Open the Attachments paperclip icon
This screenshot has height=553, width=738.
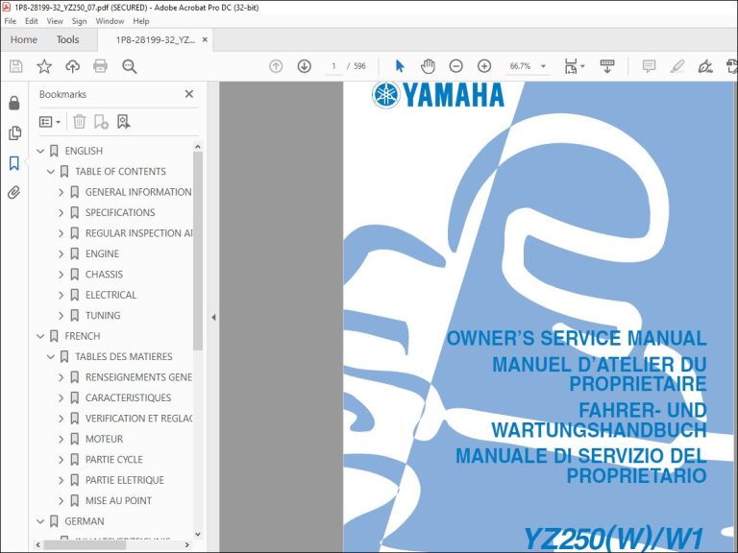pyautogui.click(x=14, y=193)
